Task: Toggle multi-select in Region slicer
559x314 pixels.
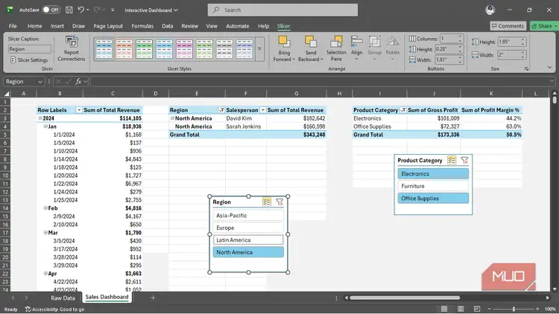Action: [266, 202]
